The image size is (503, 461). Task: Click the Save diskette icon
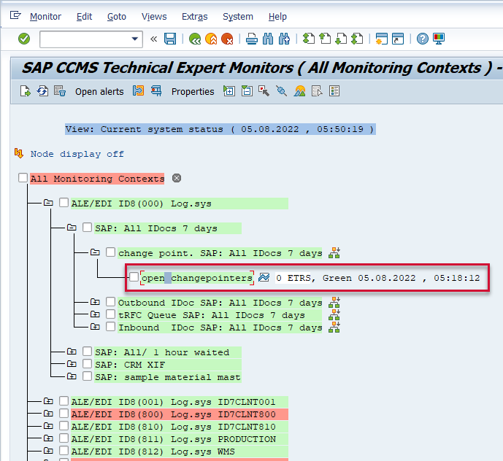click(x=170, y=39)
